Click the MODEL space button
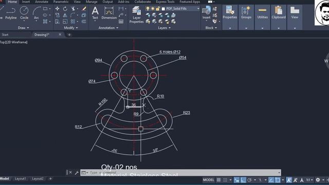 click(208, 180)
